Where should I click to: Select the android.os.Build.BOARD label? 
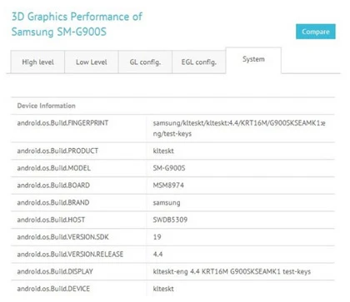pyautogui.click(x=53, y=186)
